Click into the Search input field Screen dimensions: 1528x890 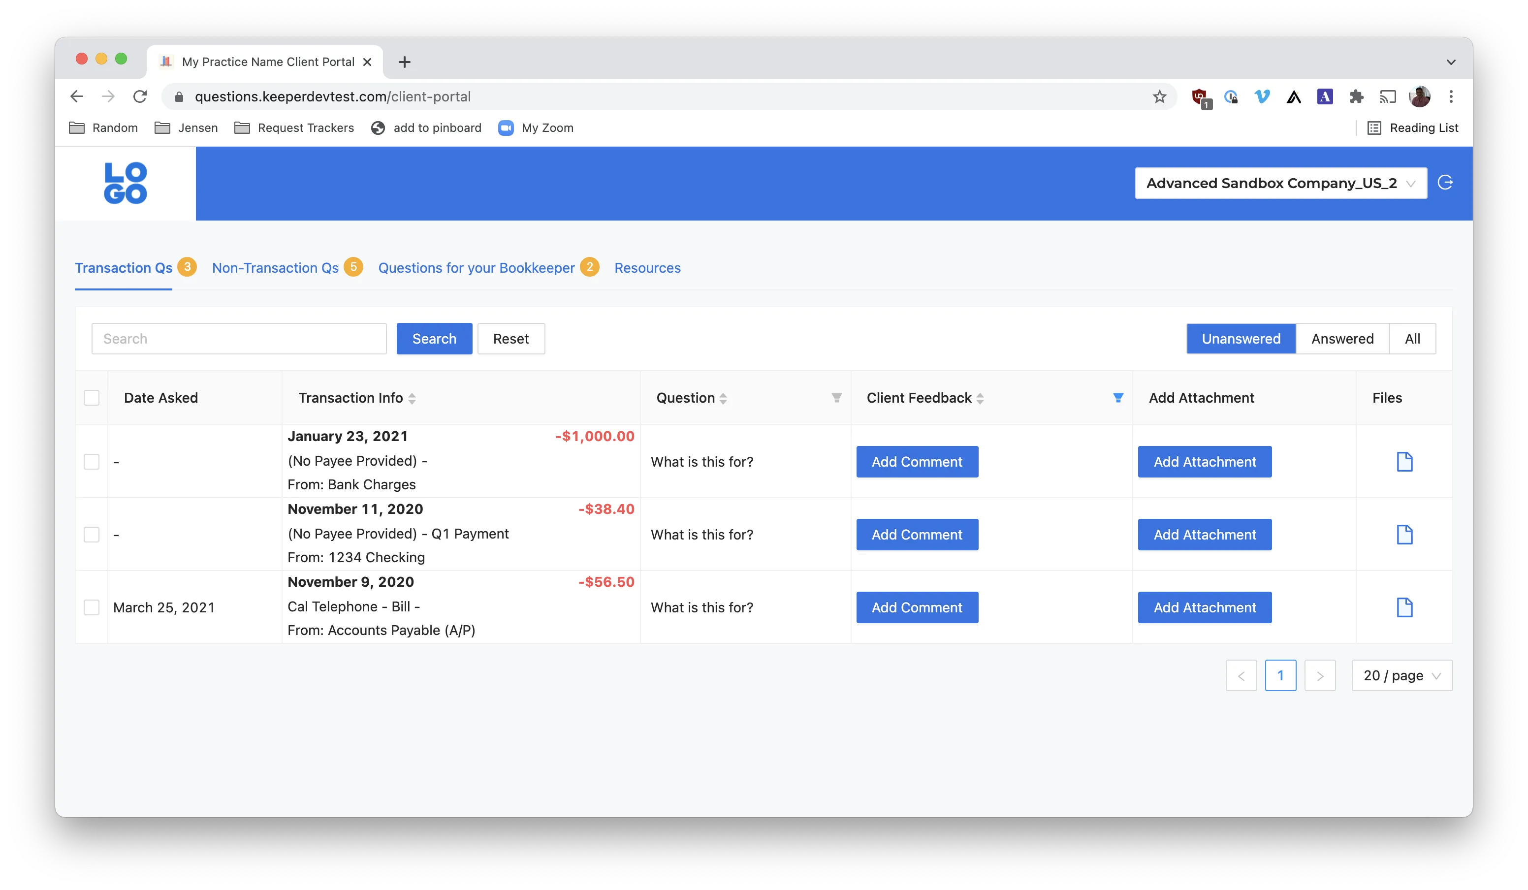click(239, 338)
